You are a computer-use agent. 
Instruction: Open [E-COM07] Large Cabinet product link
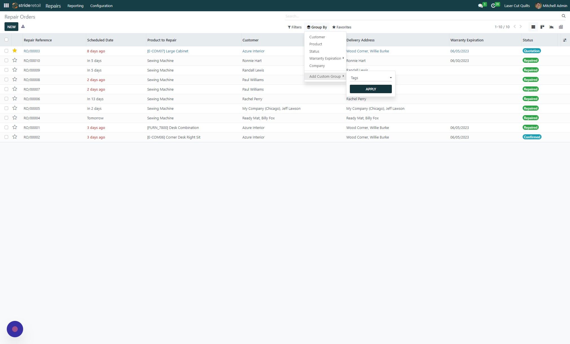[x=167, y=51]
